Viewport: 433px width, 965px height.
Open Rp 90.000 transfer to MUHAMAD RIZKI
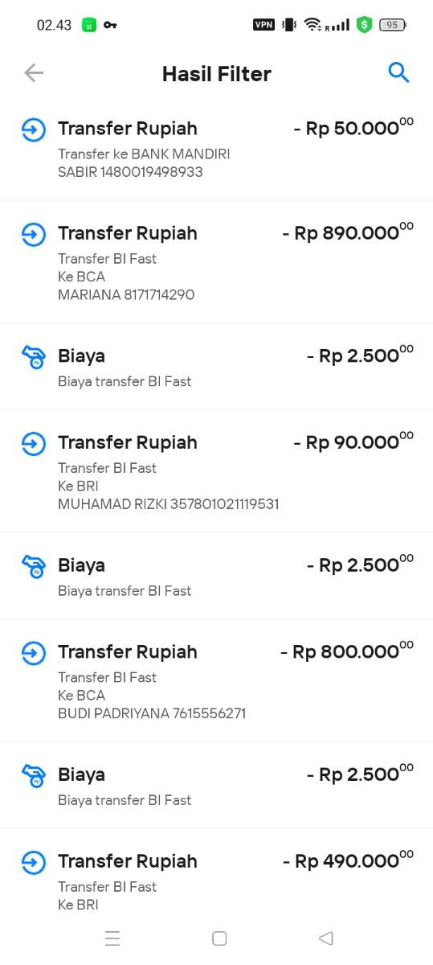pos(216,472)
